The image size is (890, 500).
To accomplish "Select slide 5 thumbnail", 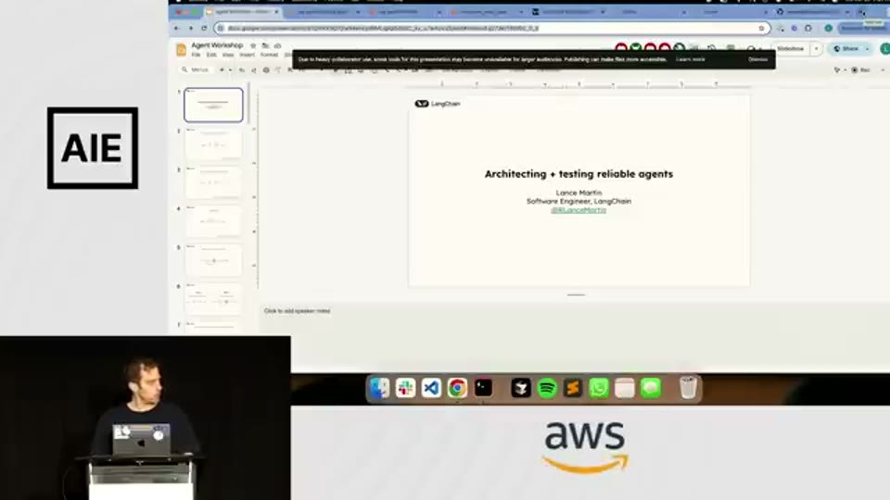I will tap(213, 260).
